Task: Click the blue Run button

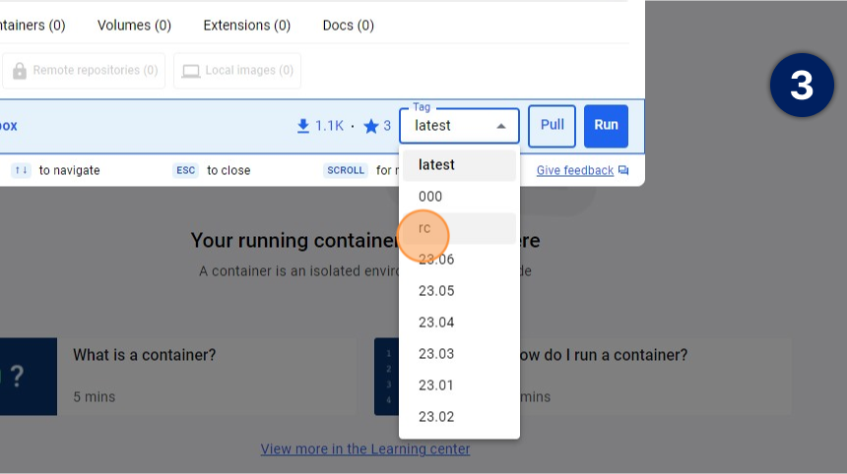Action: (606, 126)
